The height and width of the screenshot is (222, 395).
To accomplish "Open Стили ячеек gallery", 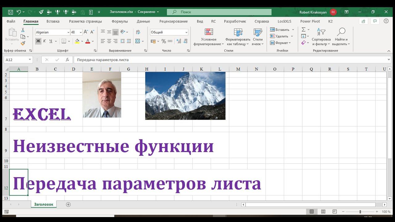I will [258, 37].
